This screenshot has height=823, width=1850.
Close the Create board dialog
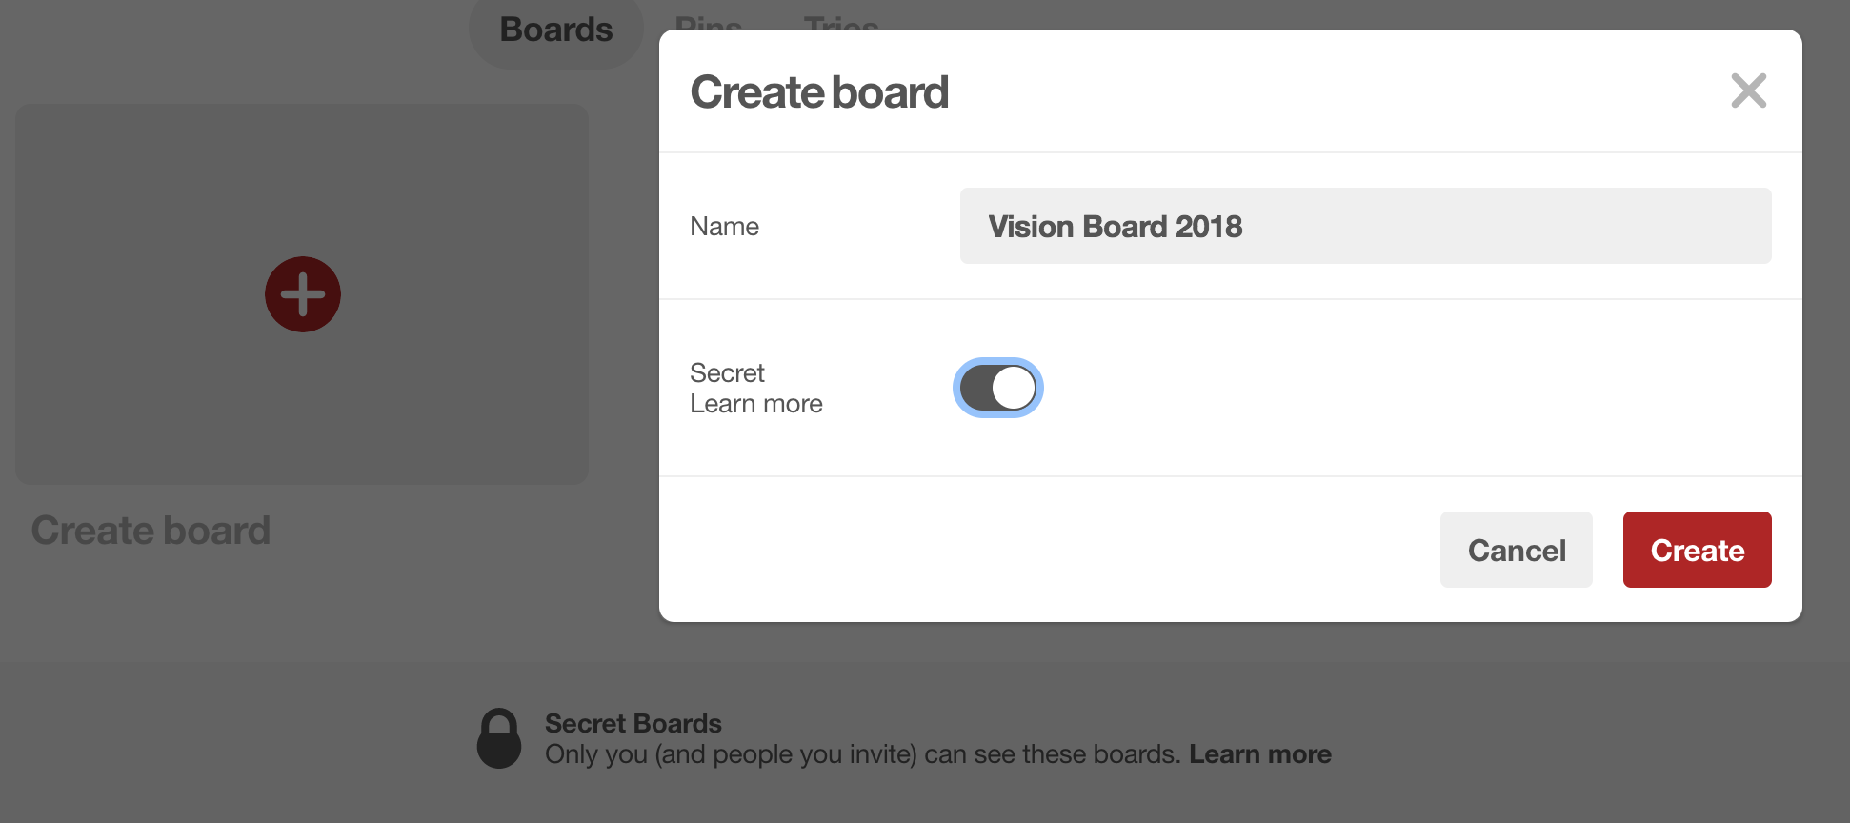[1748, 91]
